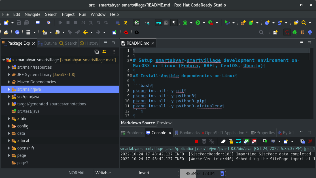Toggle Block Selection Mode button

(166, 23)
